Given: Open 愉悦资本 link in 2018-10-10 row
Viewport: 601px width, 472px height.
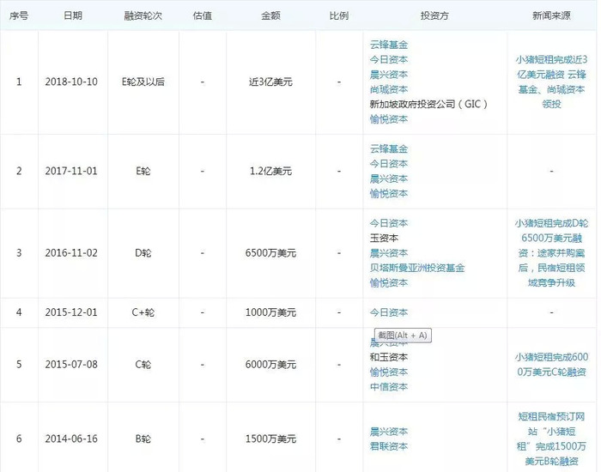Looking at the screenshot, I should click(388, 119).
